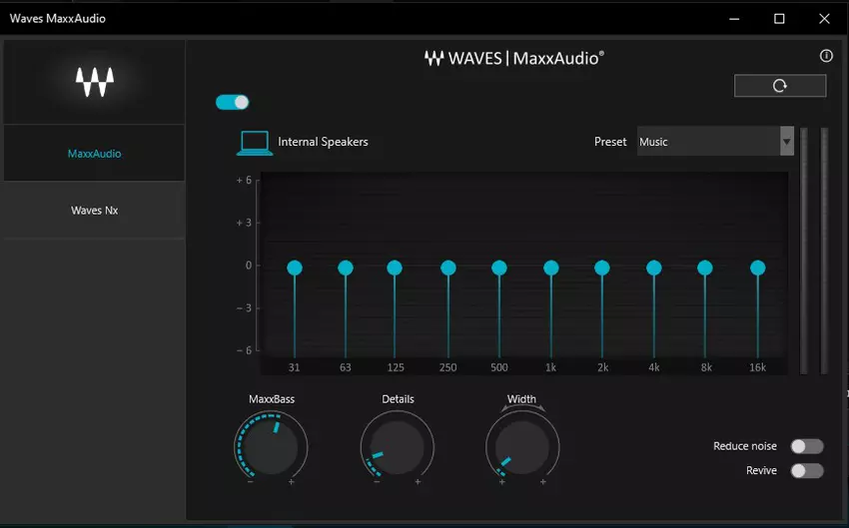The image size is (849, 528).
Task: Click the minus sign under Details knob
Action: point(377,482)
